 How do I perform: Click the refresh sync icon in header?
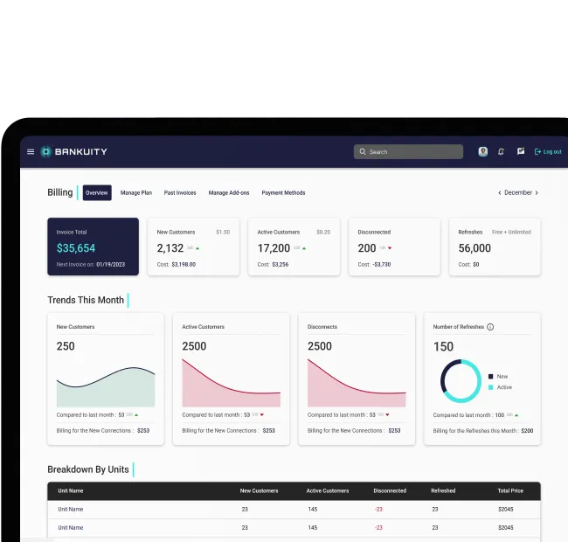(x=501, y=152)
